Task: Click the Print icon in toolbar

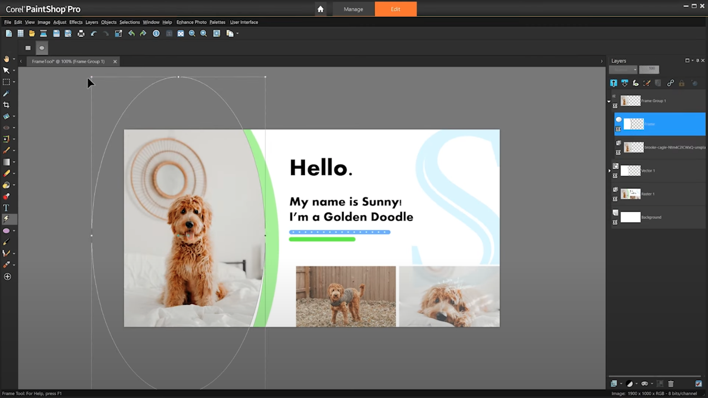Action: click(81, 33)
